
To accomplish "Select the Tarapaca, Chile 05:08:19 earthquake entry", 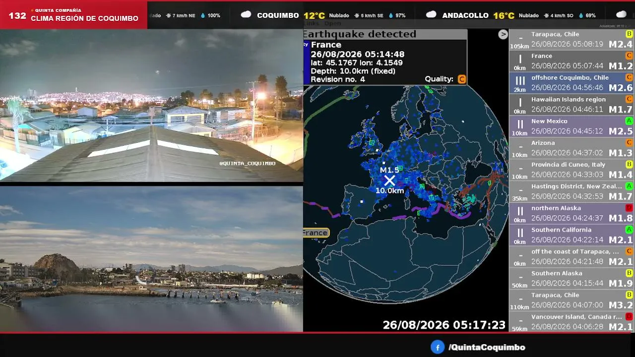I will [x=571, y=40].
